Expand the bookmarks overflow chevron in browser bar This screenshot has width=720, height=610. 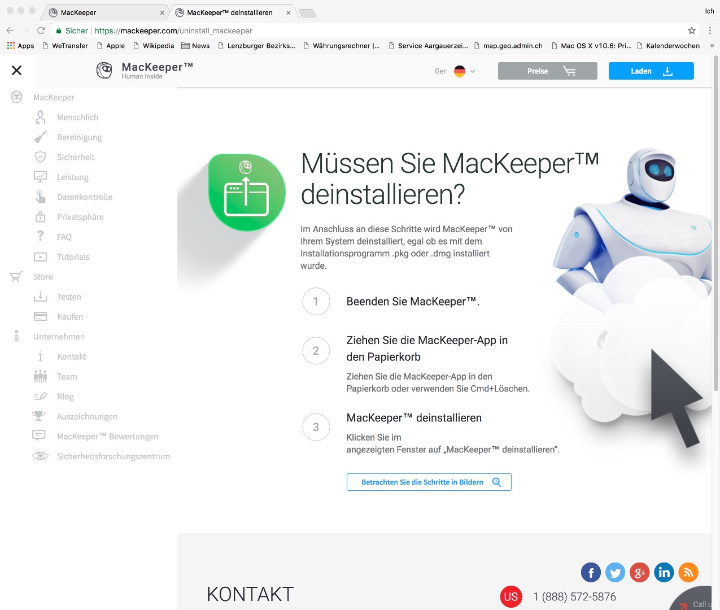pyautogui.click(x=713, y=46)
